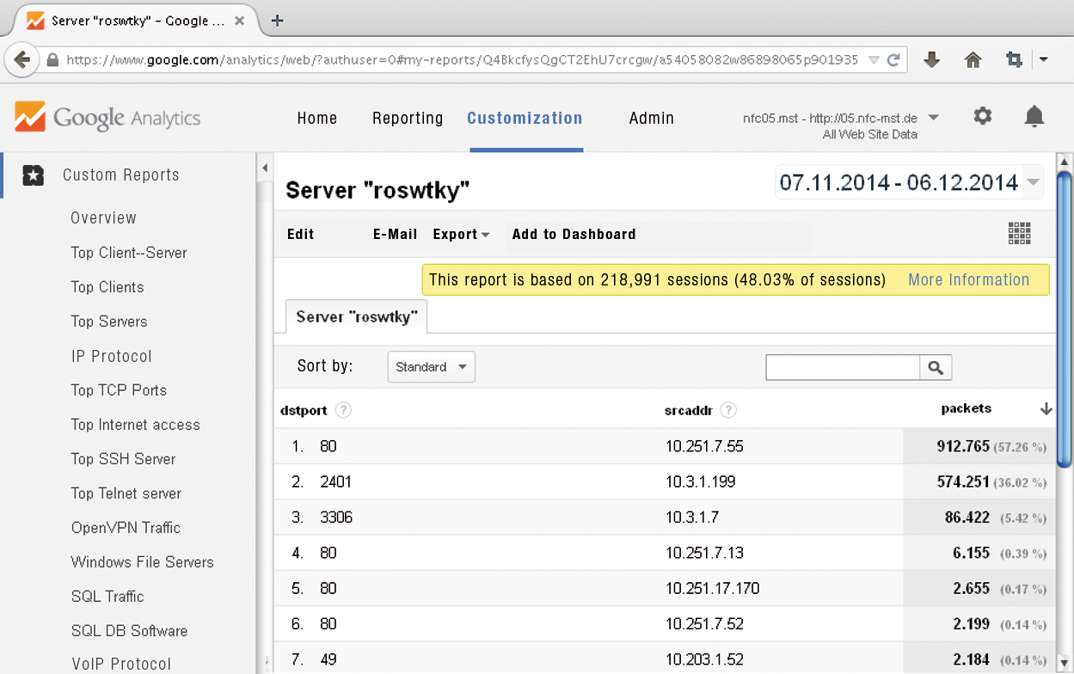This screenshot has height=674, width=1074.
Task: Click Add to Dashboard
Action: point(574,234)
